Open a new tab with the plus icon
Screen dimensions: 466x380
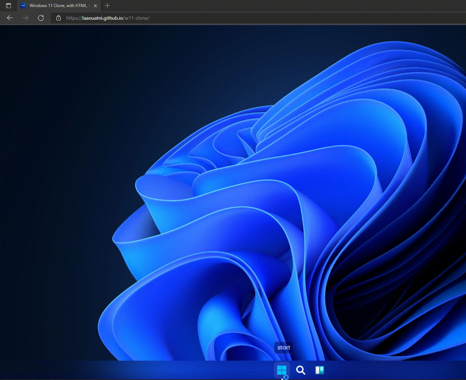pyautogui.click(x=108, y=6)
